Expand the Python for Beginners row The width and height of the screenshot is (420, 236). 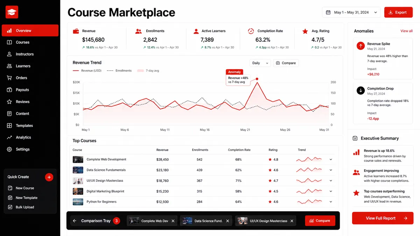[331, 202]
